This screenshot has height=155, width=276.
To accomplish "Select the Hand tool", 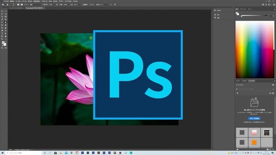I will (x=6, y=36).
